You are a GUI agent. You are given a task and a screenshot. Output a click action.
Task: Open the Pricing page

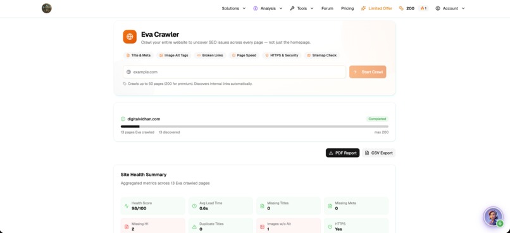coord(347,8)
